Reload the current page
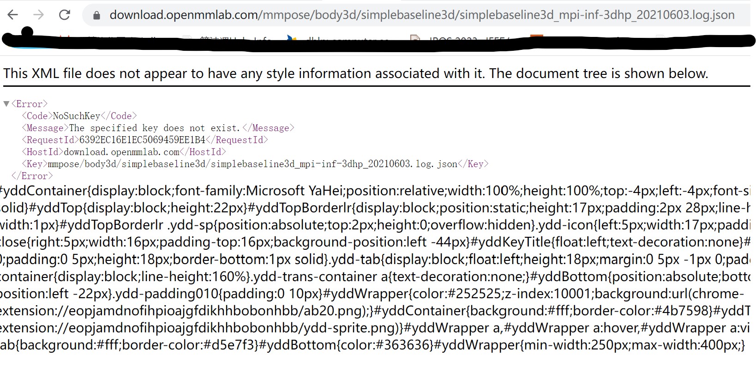The width and height of the screenshot is (756, 385). pyautogui.click(x=65, y=15)
